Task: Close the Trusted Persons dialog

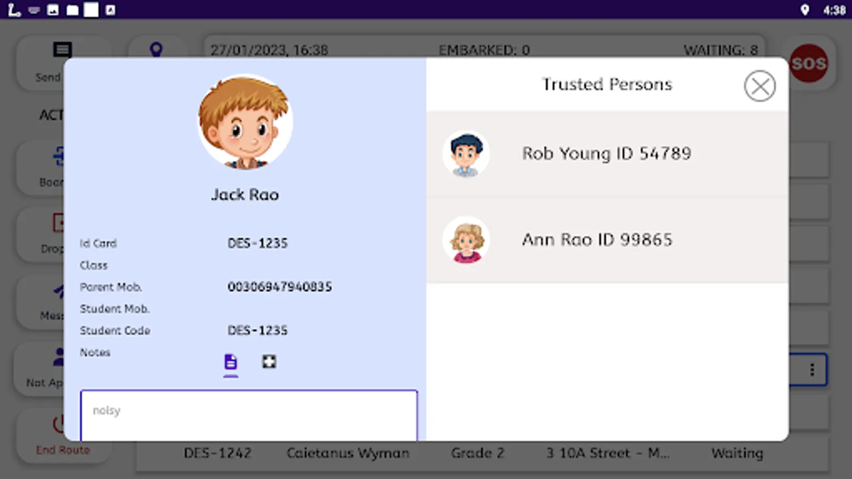Action: 759,86
